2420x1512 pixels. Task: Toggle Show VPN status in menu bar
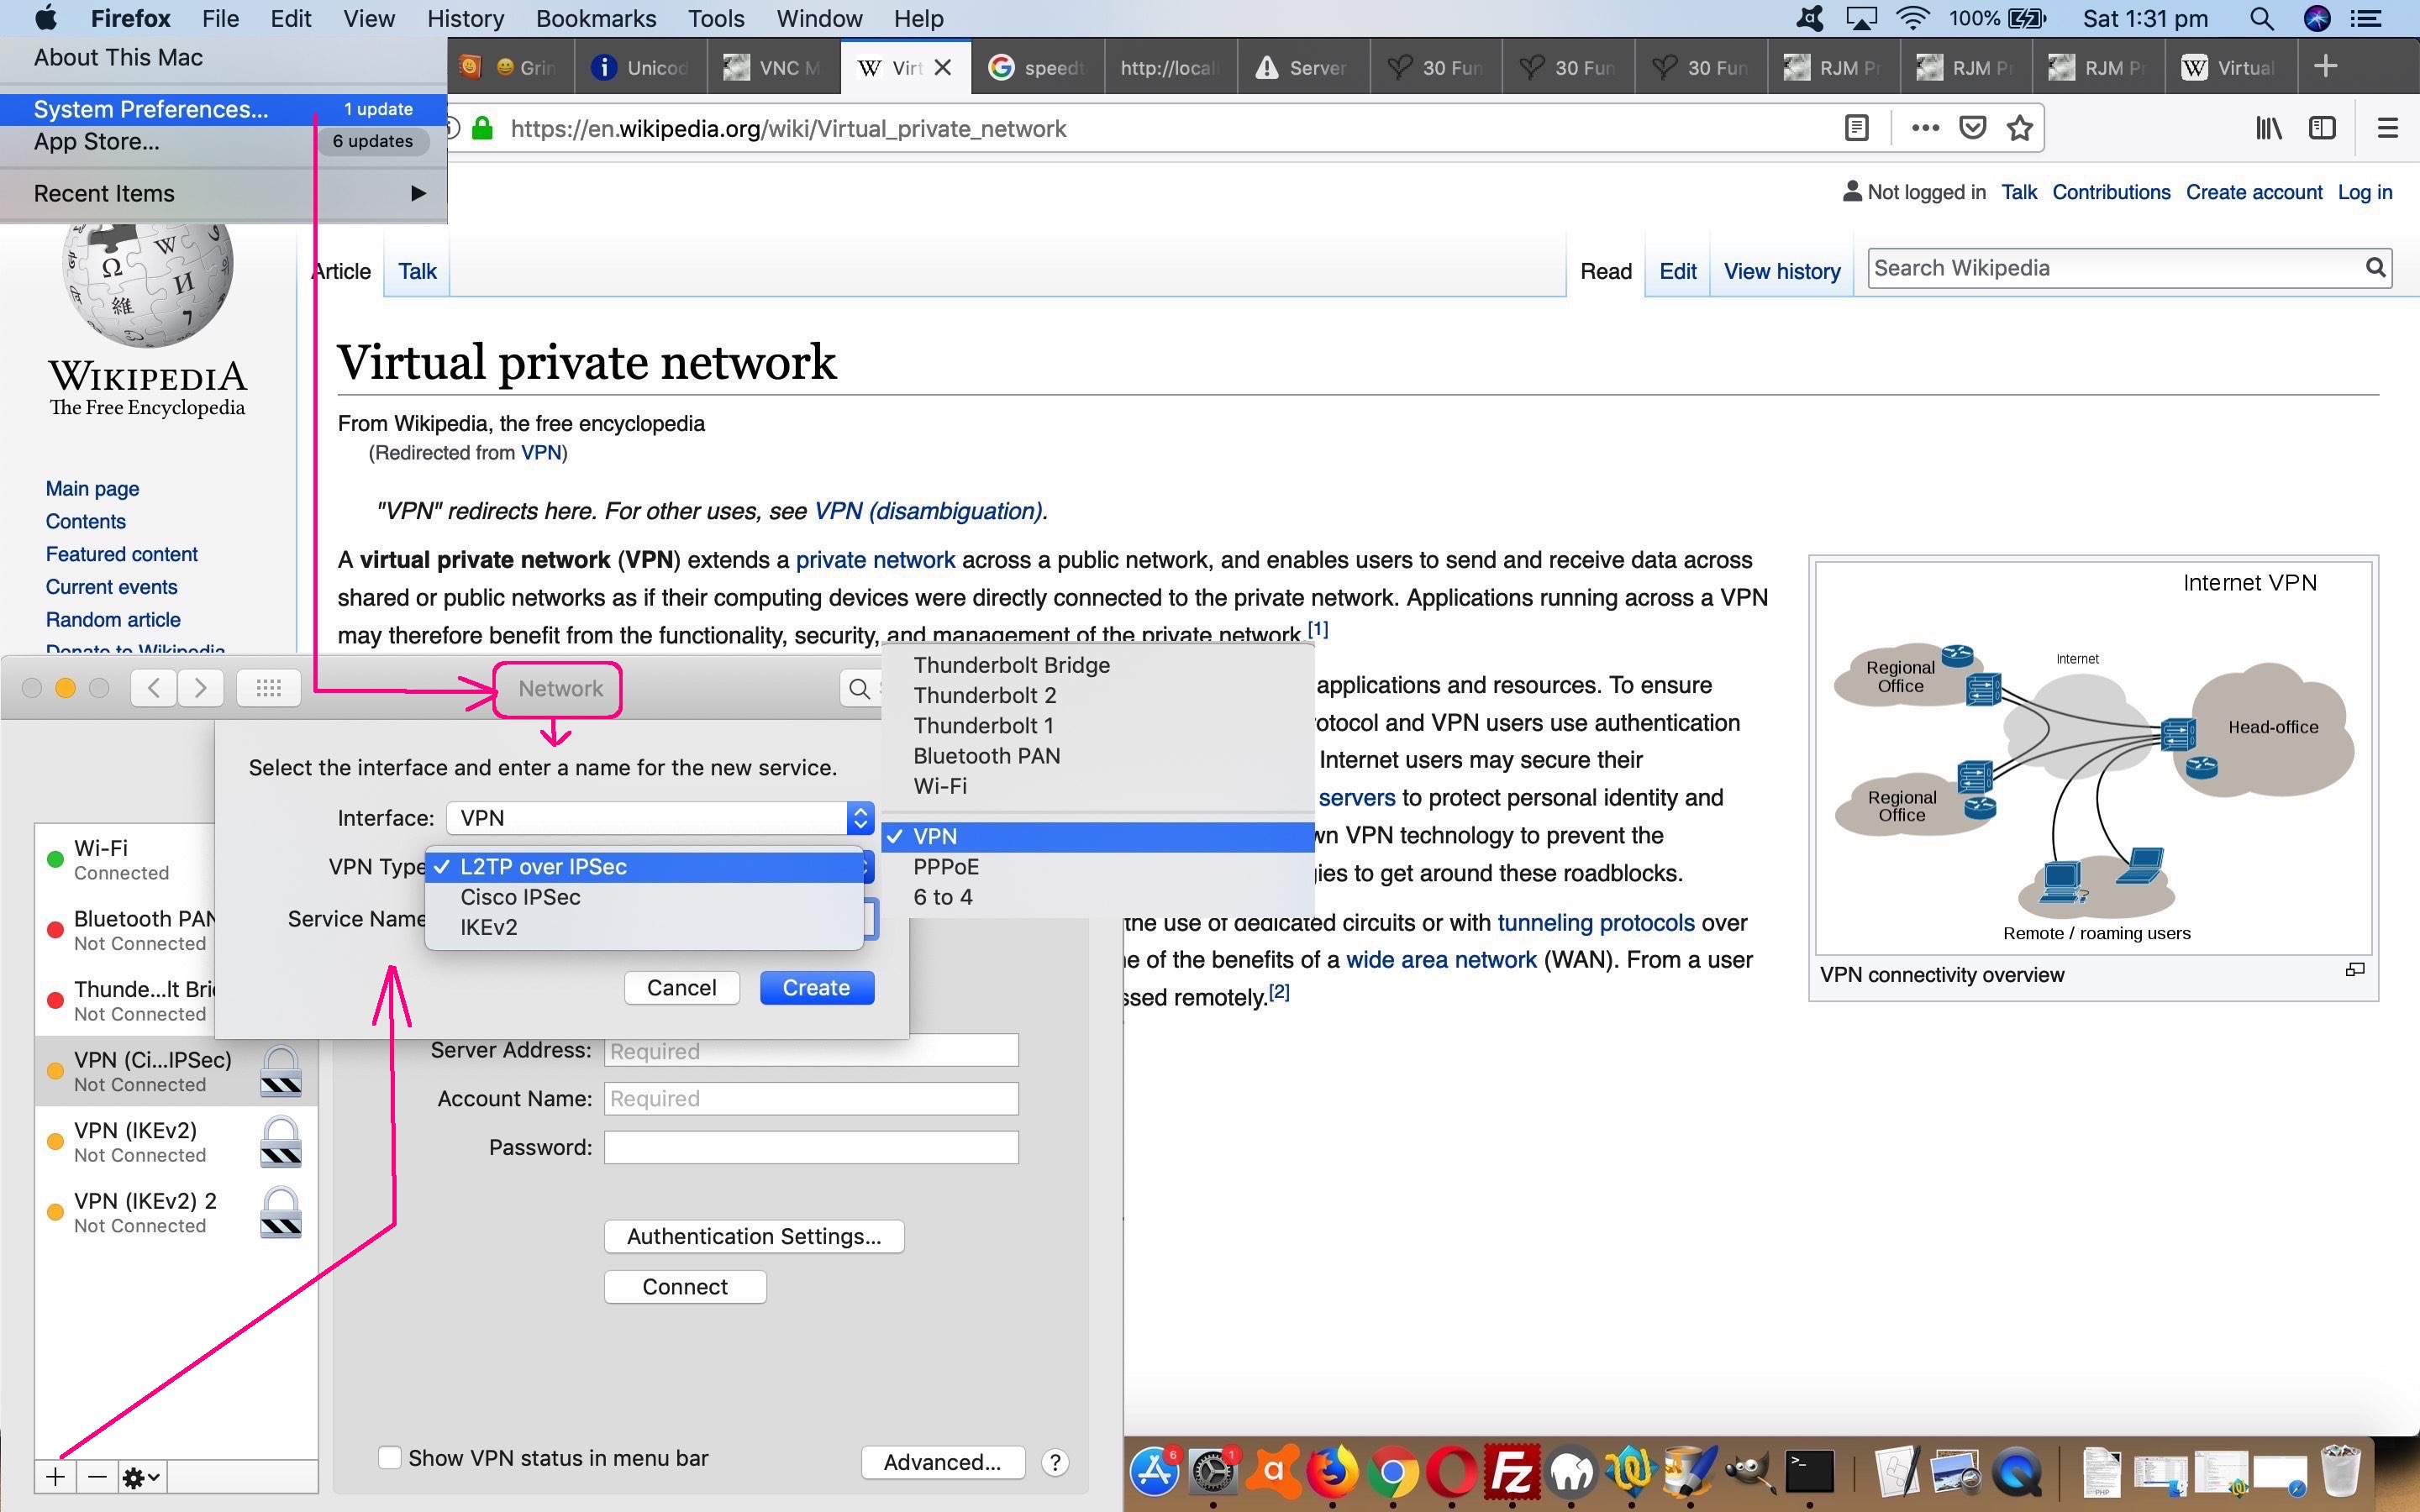(x=390, y=1458)
